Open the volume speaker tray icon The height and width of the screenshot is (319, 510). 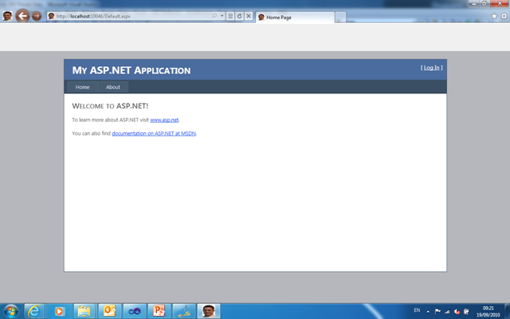pos(457,312)
